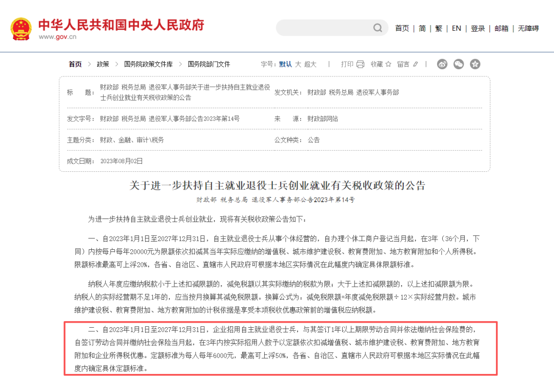Switch the site language to EN

[x=456, y=28]
